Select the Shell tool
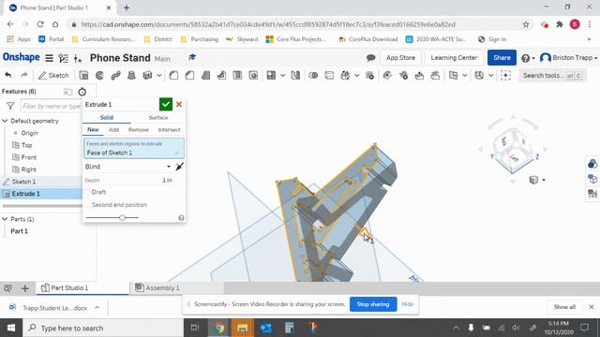This screenshot has width=600, height=337. (x=237, y=75)
